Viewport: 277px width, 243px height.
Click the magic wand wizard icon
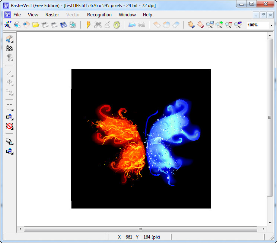click(x=8, y=25)
